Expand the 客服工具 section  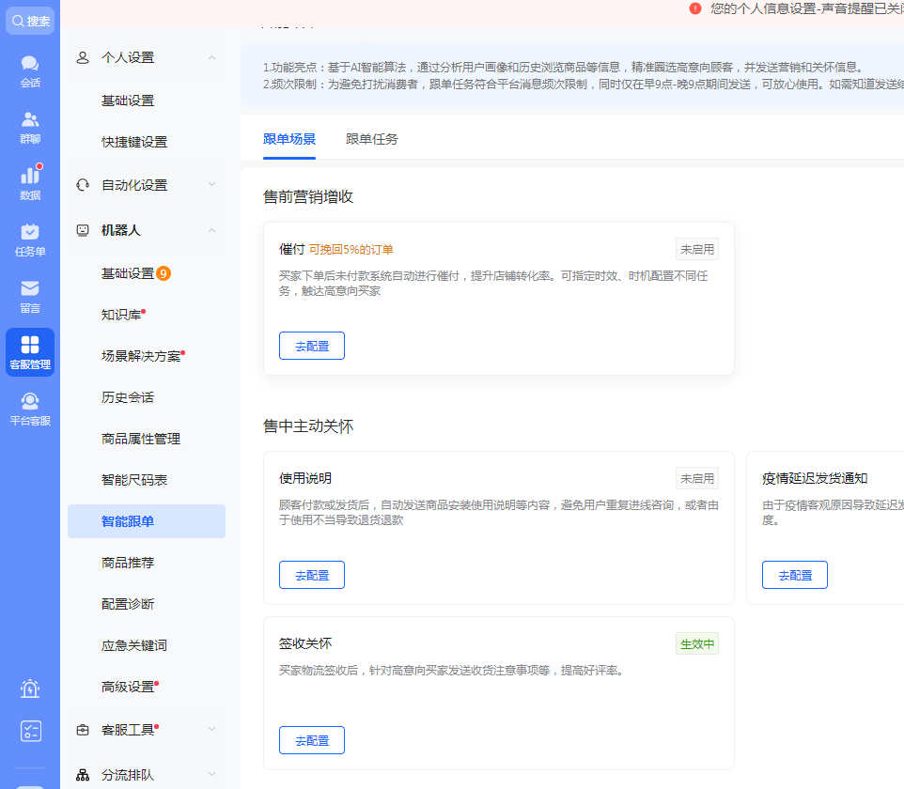point(146,728)
